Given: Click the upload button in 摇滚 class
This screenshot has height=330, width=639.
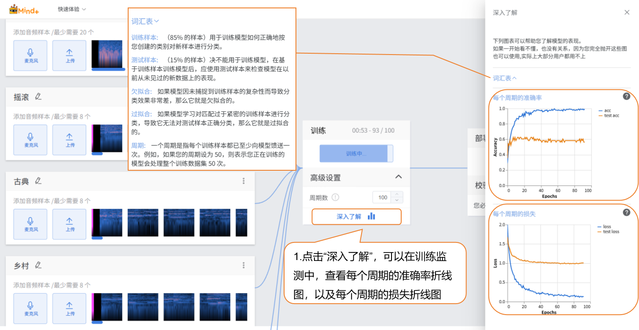Looking at the screenshot, I should point(70,140).
